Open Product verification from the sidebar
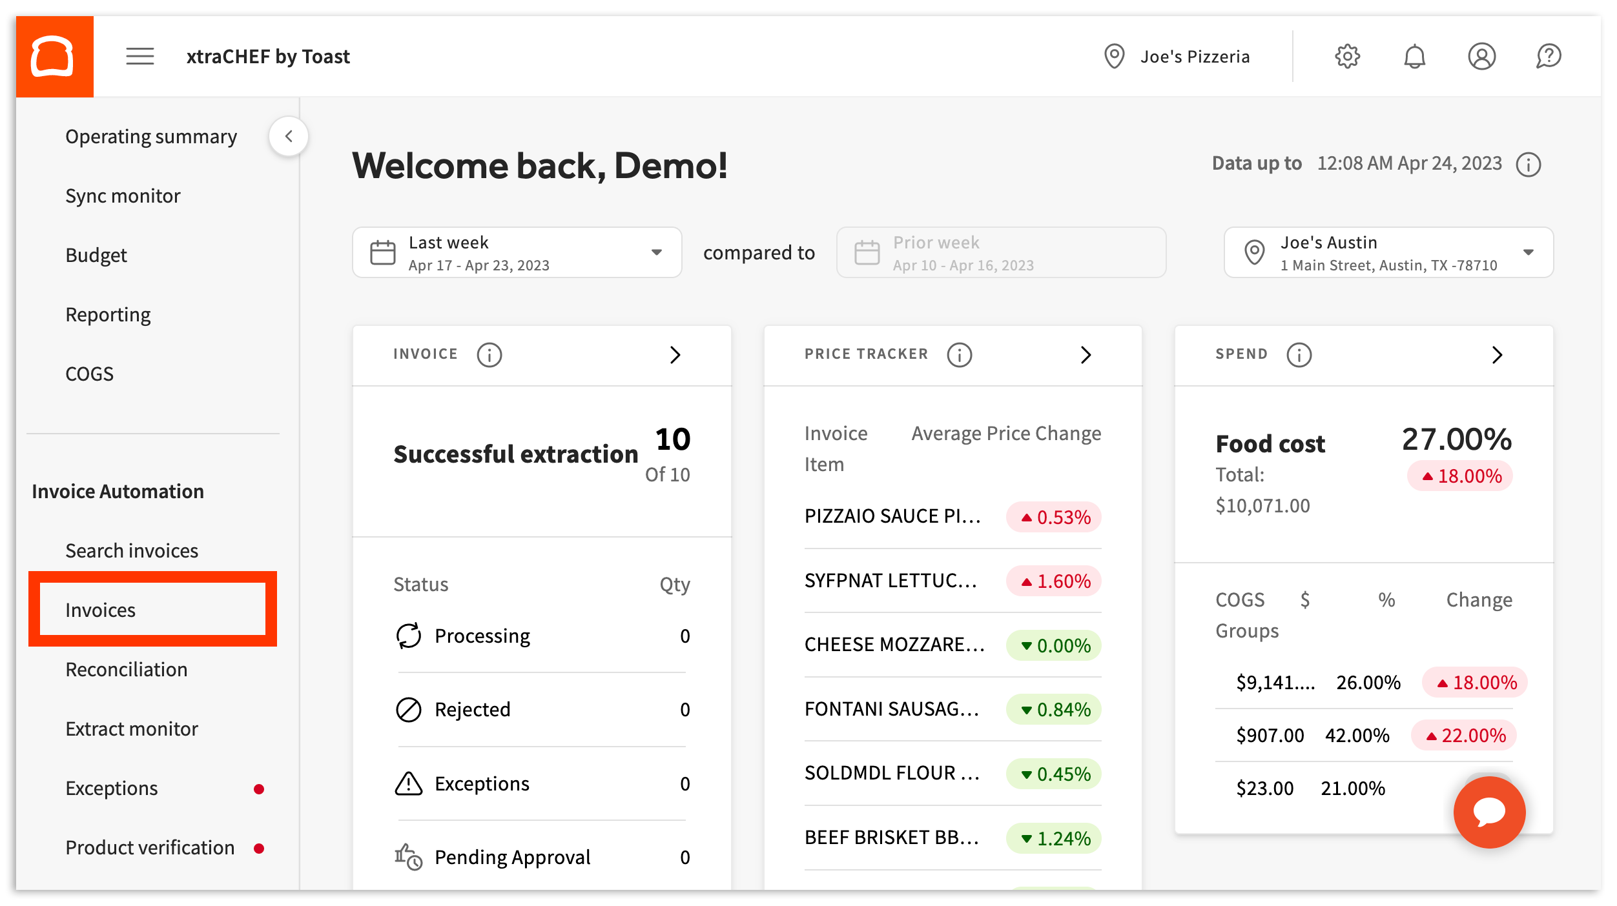 (x=149, y=847)
